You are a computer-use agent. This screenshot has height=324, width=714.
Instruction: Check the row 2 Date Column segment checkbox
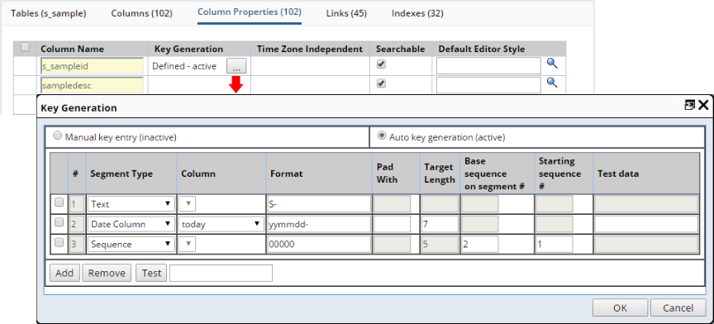click(59, 223)
